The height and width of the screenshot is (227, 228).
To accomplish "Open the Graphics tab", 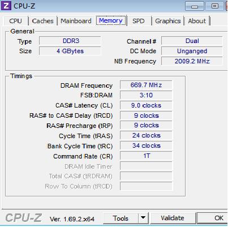I will click(x=168, y=21).
